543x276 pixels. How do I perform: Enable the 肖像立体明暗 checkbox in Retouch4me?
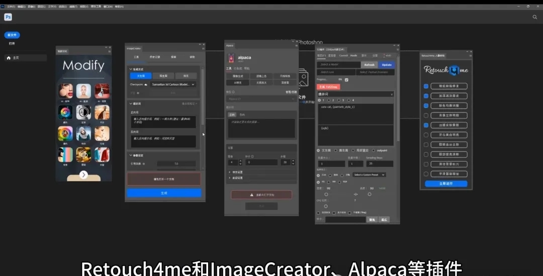(426, 115)
